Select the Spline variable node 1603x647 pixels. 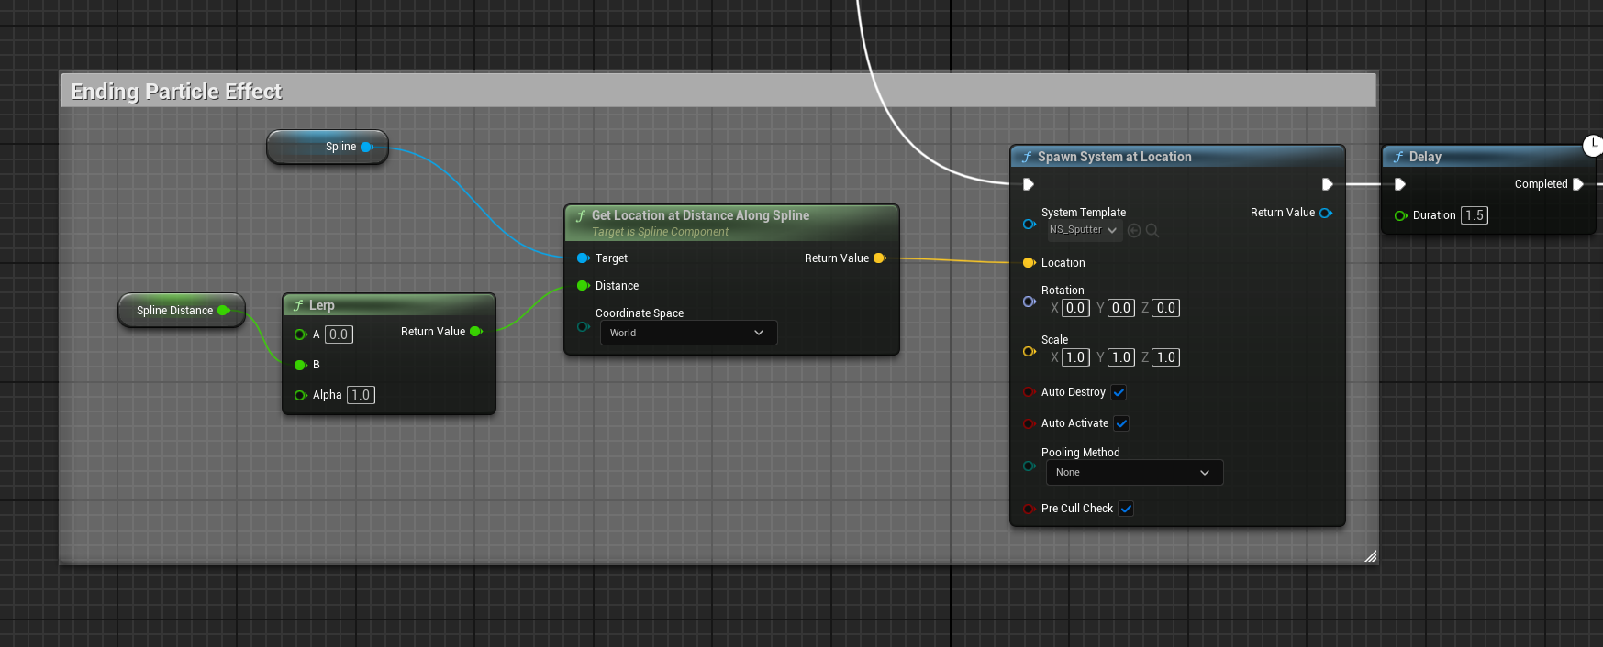[x=328, y=147]
